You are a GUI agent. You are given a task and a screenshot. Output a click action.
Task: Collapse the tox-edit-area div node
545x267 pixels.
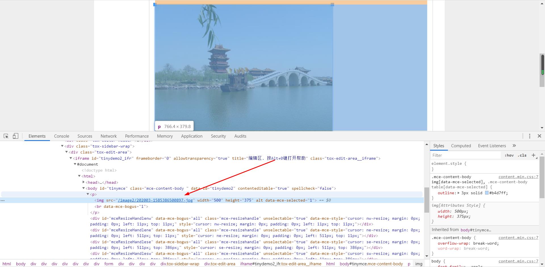coord(66,152)
